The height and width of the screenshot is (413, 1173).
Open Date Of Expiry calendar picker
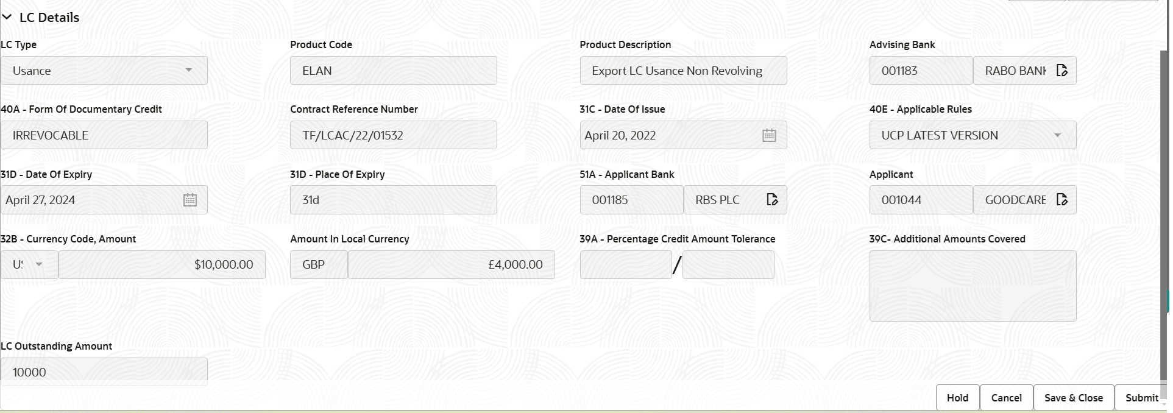pyautogui.click(x=190, y=200)
